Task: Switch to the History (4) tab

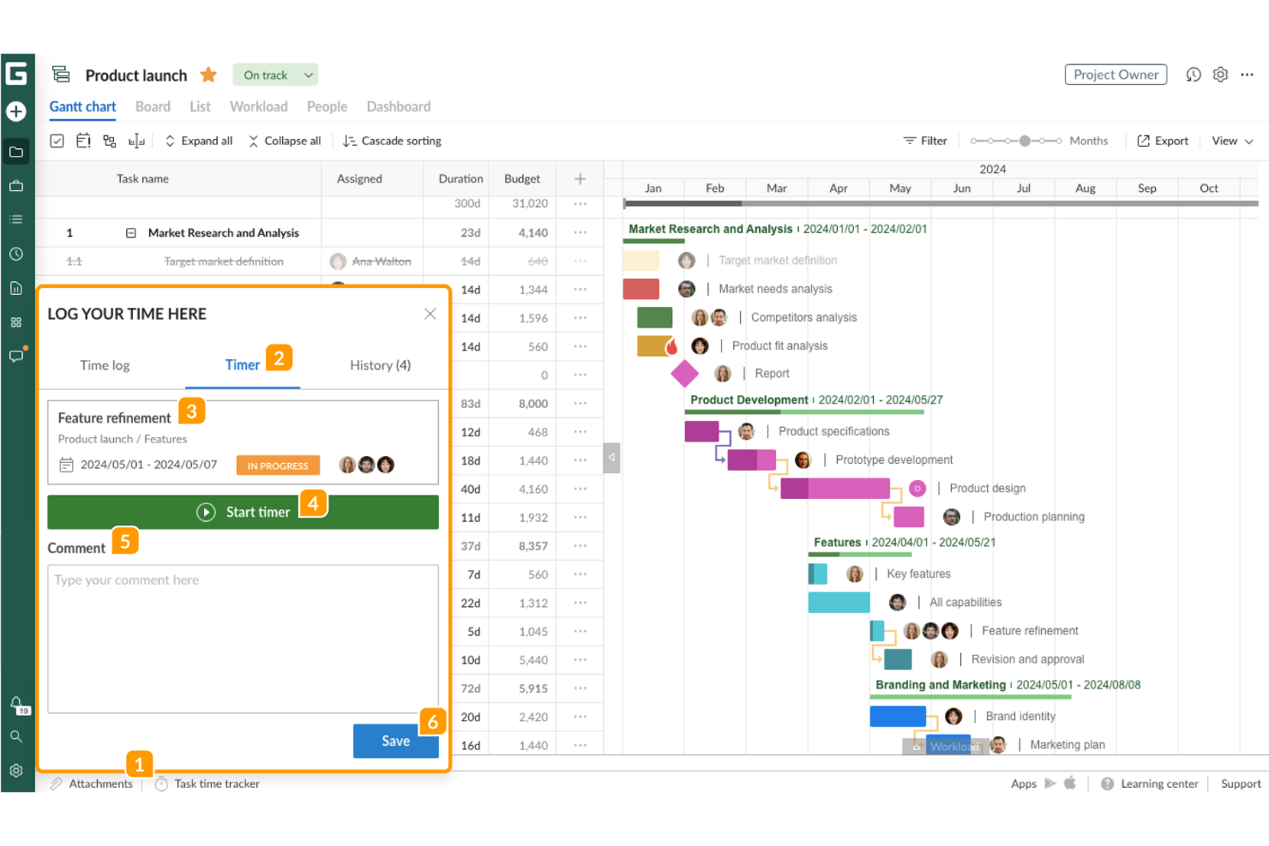Action: (380, 365)
